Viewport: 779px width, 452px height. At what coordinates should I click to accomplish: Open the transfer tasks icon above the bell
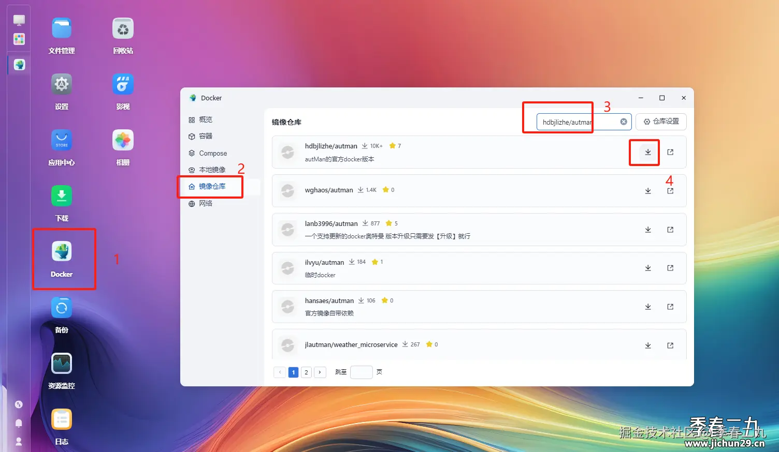click(x=19, y=404)
